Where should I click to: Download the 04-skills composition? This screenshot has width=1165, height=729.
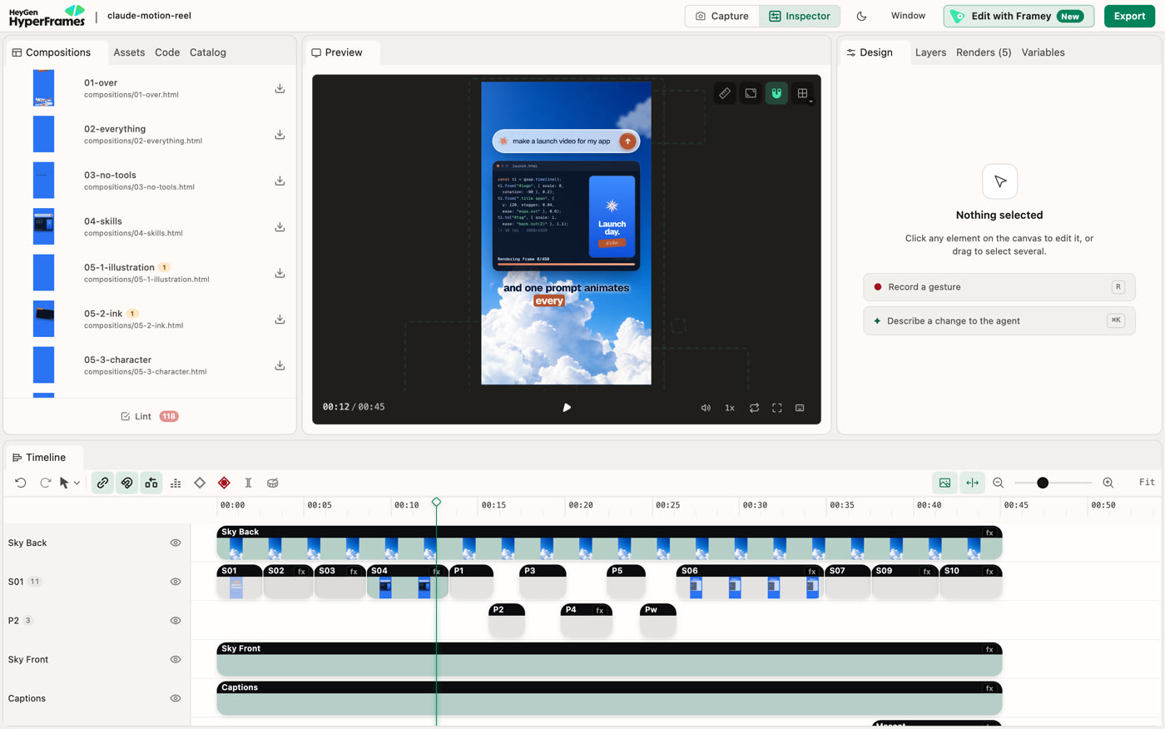[280, 226]
